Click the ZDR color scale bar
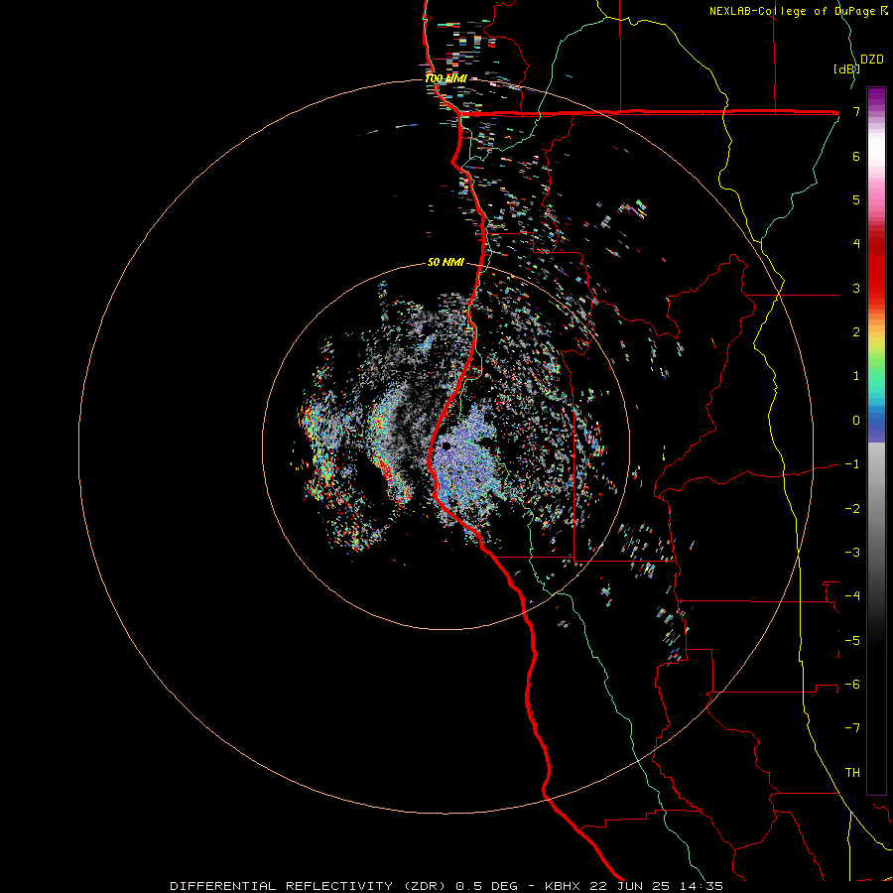The height and width of the screenshot is (893, 893). point(876,441)
